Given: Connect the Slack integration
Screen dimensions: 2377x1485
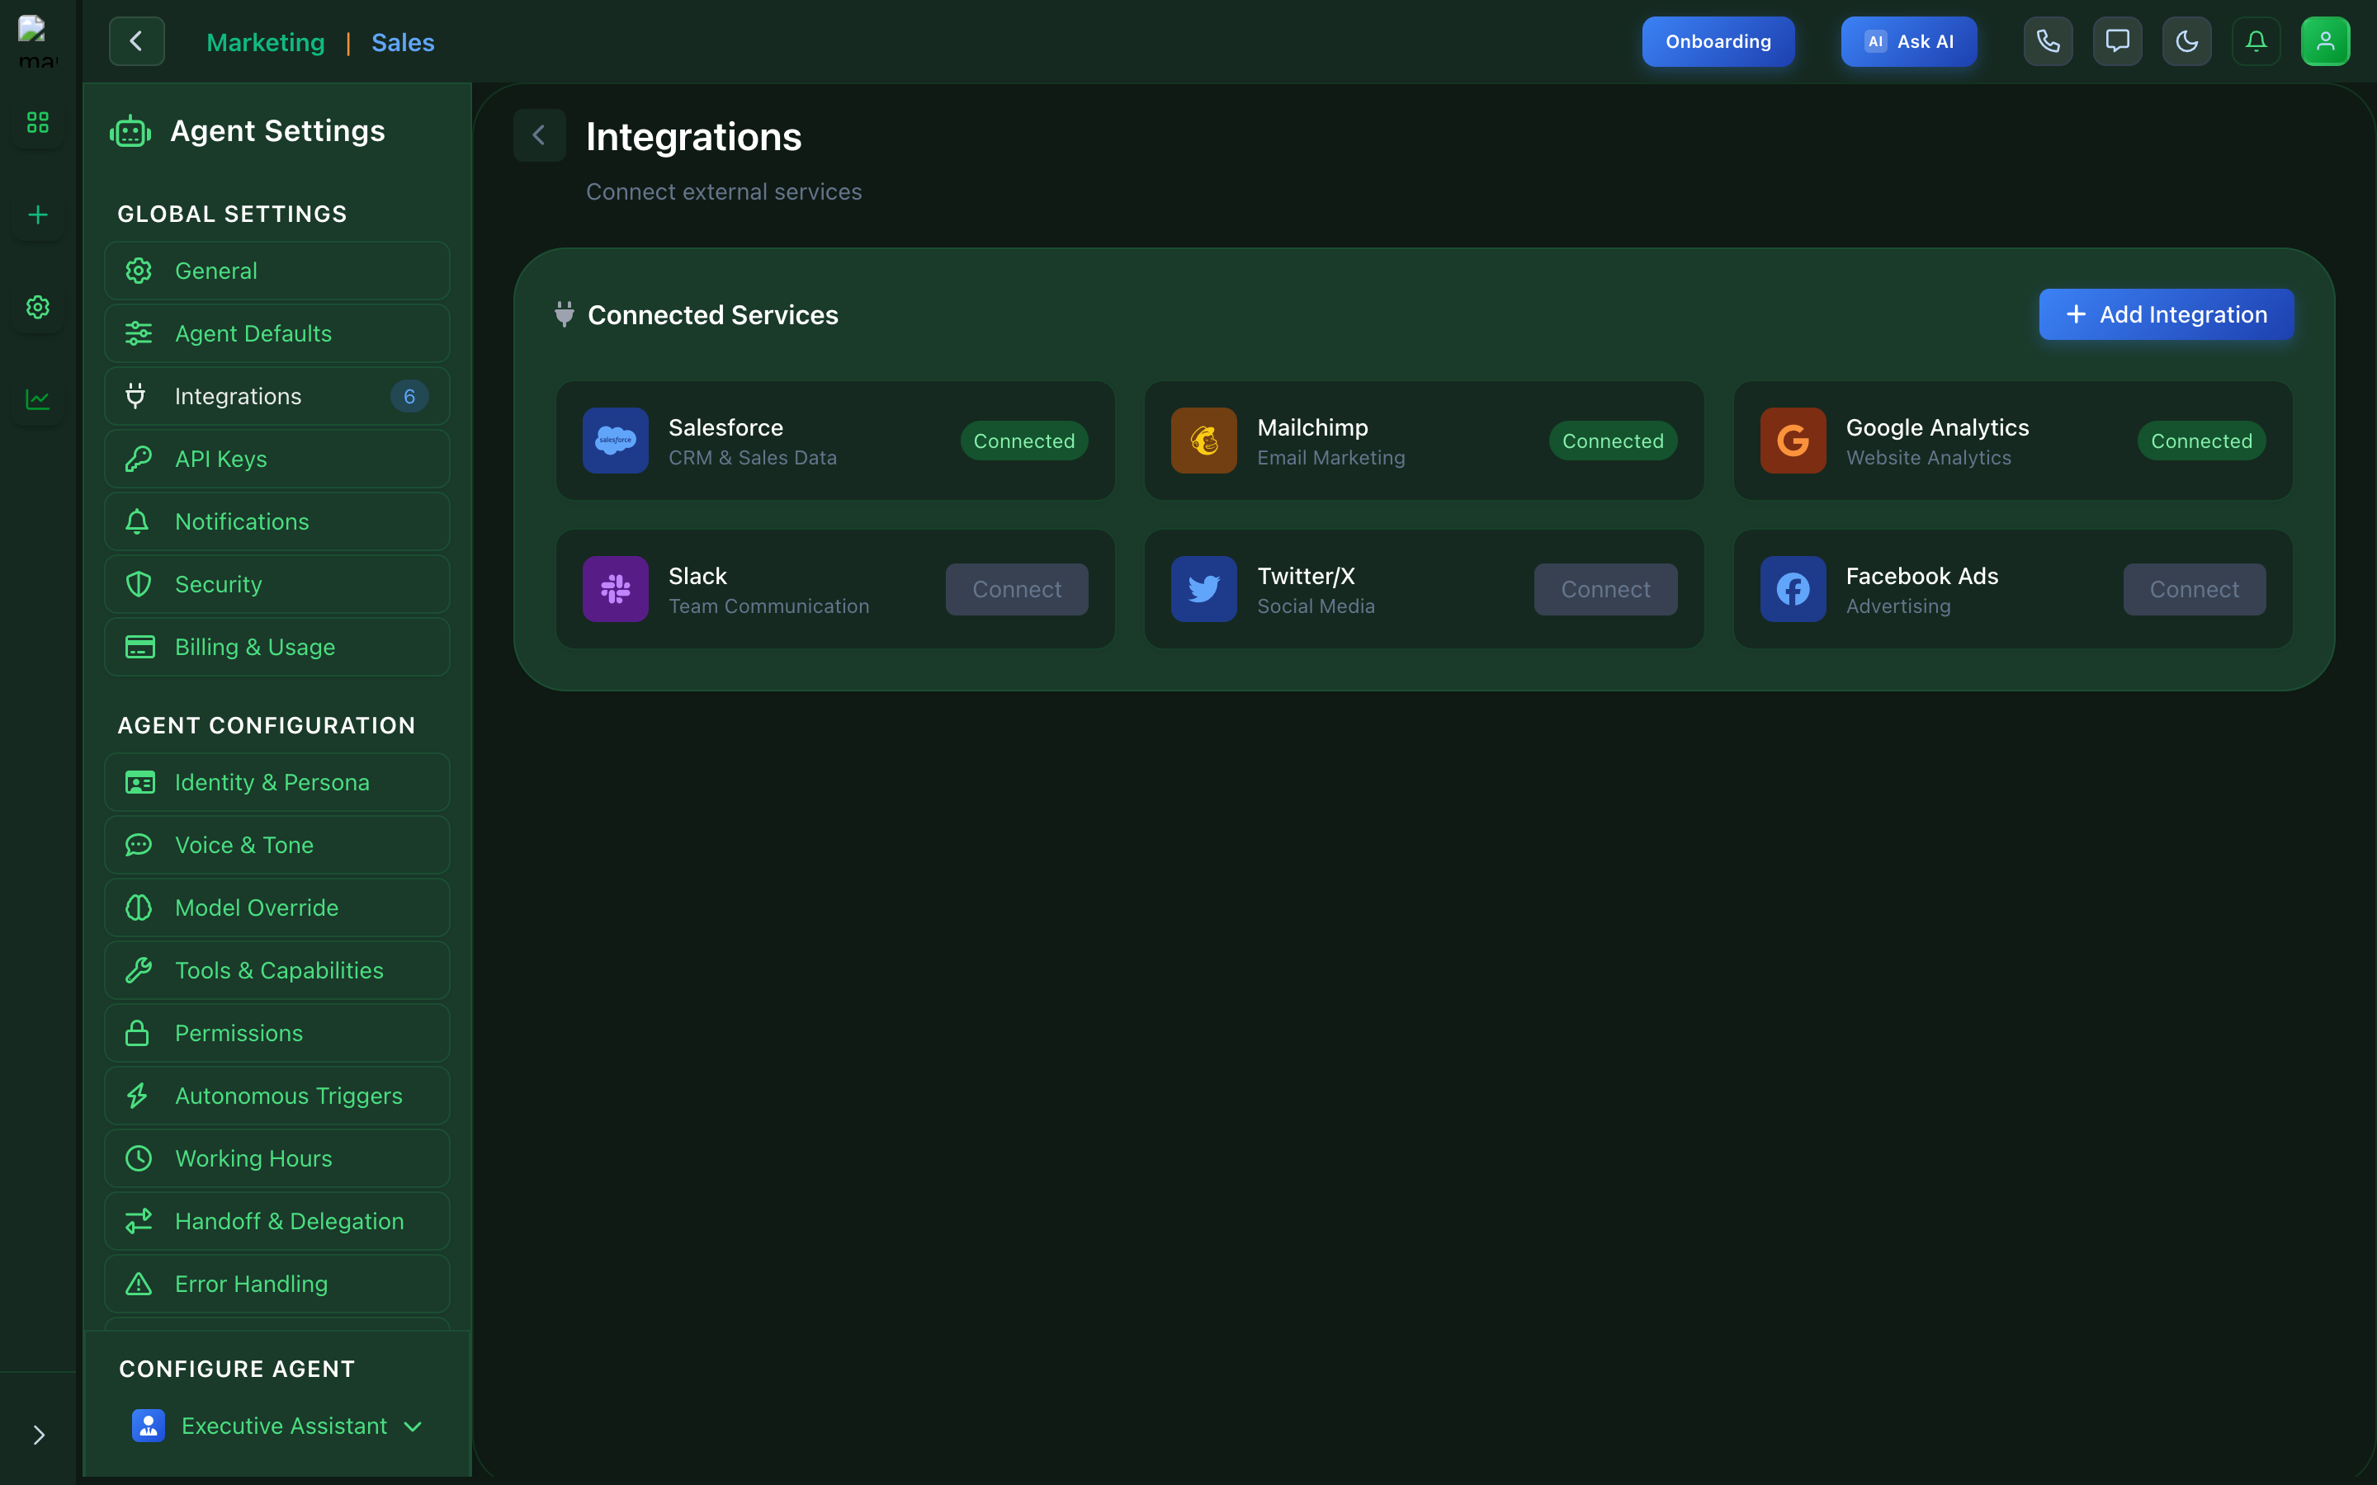Looking at the screenshot, I should pos(1017,589).
